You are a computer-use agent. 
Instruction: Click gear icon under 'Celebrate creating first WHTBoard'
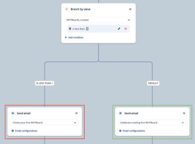[120, 131]
